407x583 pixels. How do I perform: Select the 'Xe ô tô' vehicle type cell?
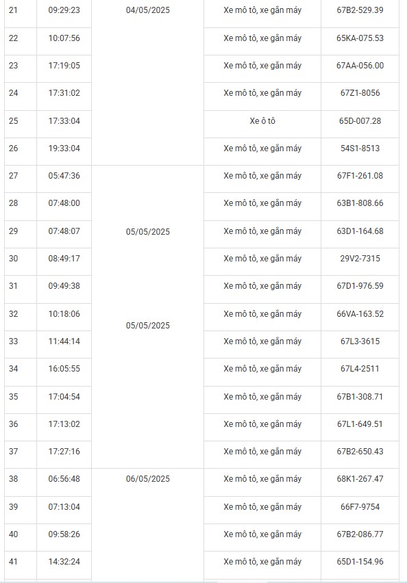click(x=262, y=121)
